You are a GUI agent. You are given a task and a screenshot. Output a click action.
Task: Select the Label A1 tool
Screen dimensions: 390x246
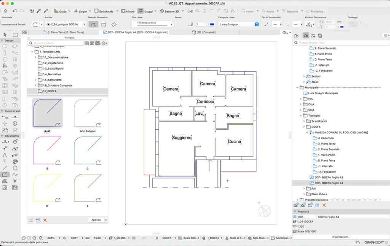(x=15, y=155)
